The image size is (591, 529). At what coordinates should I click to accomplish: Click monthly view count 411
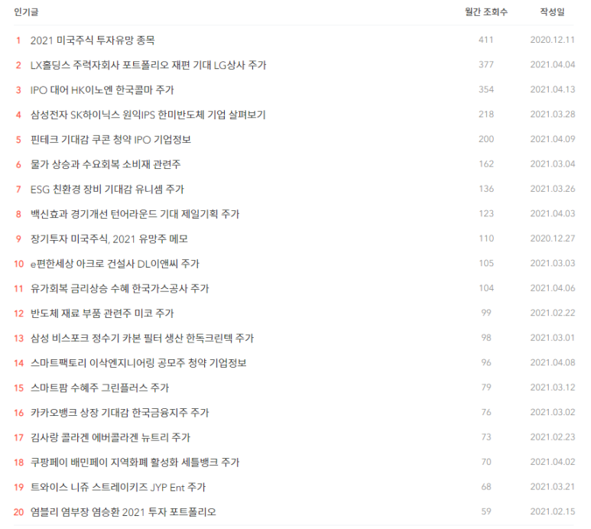(x=486, y=40)
